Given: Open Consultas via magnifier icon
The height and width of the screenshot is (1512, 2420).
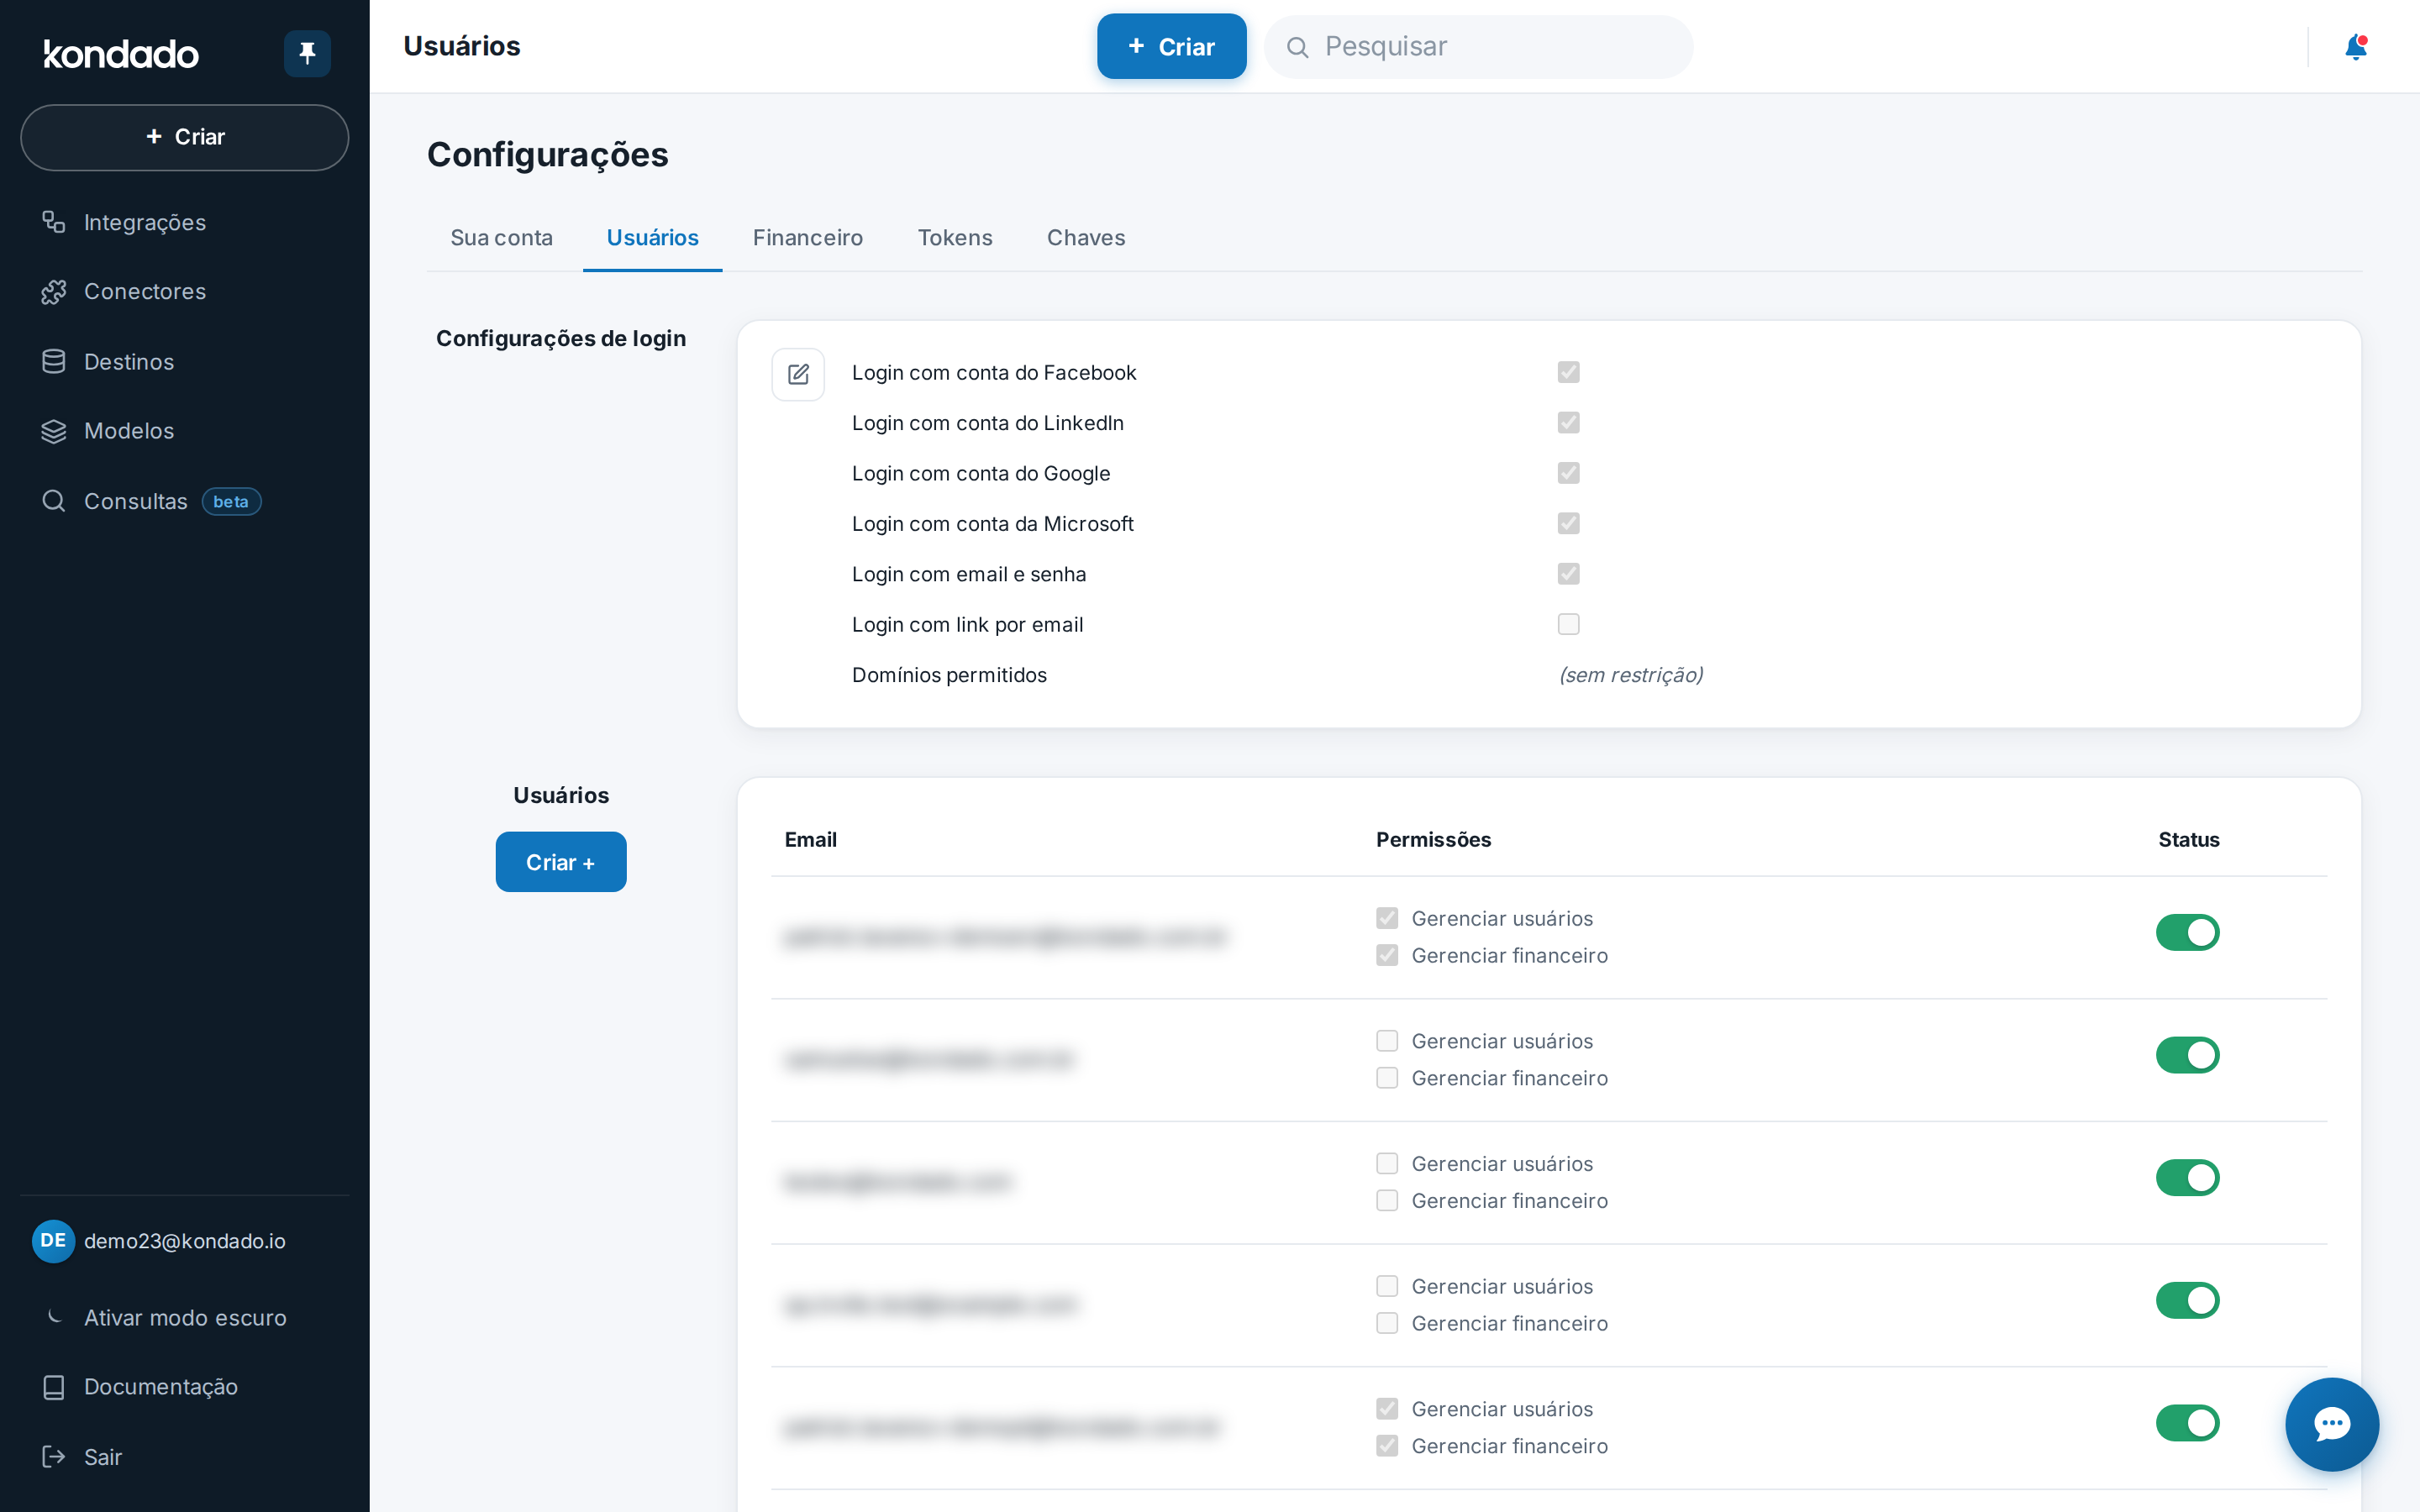Looking at the screenshot, I should 54,501.
